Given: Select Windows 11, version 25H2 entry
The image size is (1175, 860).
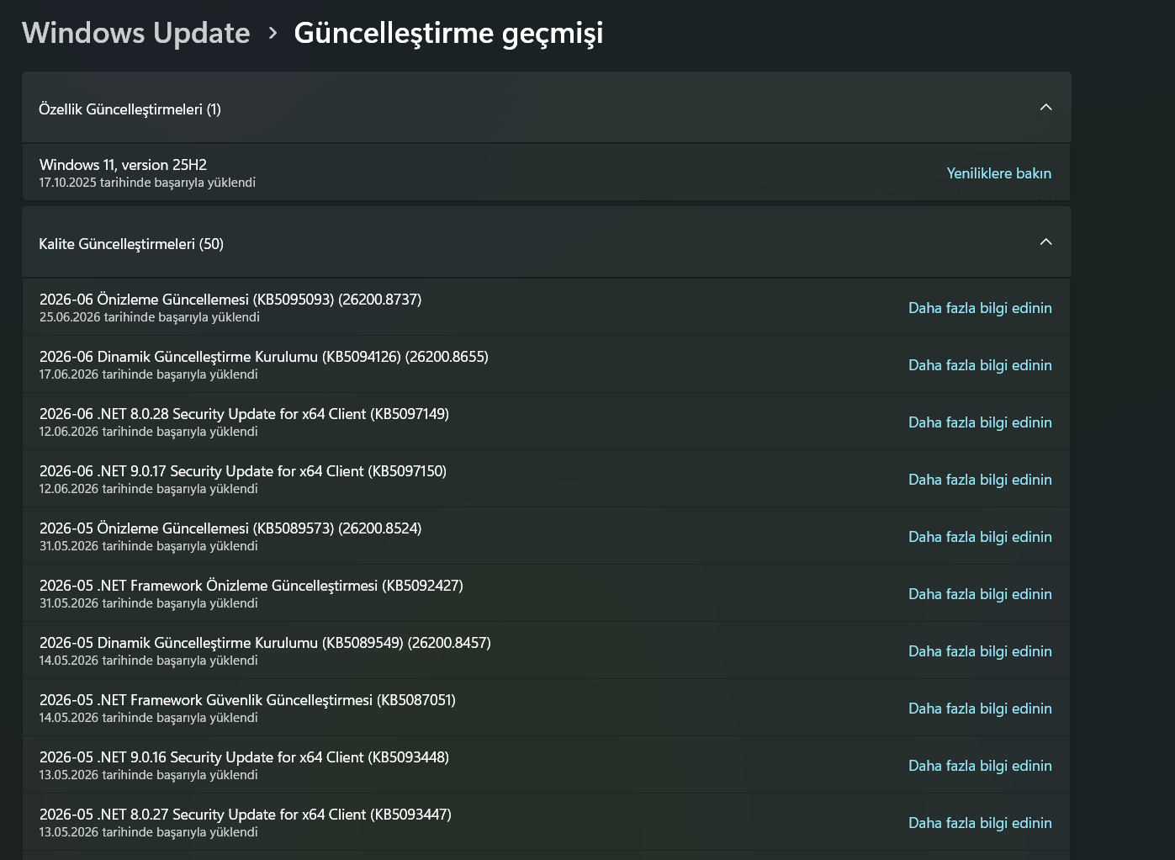Looking at the screenshot, I should (547, 173).
